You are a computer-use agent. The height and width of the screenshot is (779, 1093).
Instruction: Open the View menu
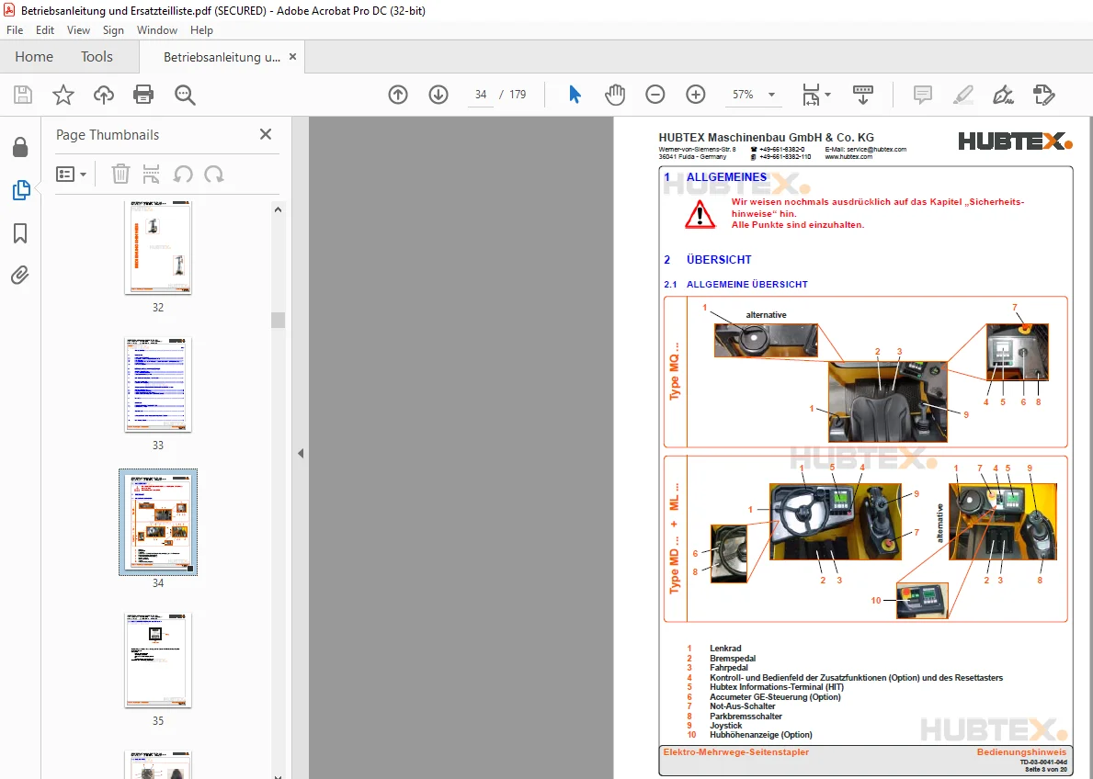pyautogui.click(x=78, y=30)
